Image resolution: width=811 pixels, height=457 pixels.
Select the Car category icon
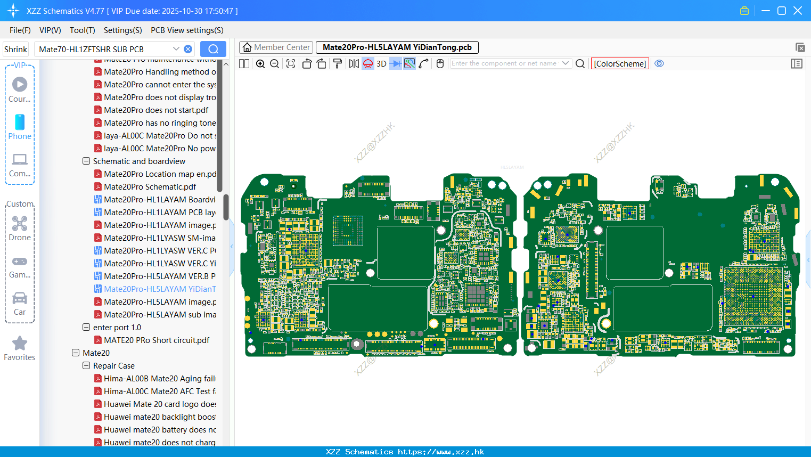pos(20,304)
